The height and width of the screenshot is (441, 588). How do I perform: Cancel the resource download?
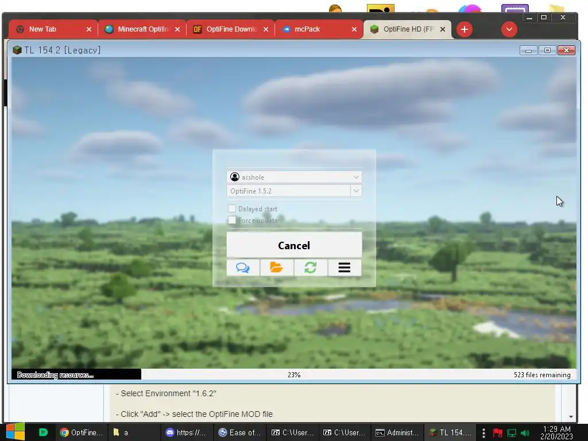294,245
